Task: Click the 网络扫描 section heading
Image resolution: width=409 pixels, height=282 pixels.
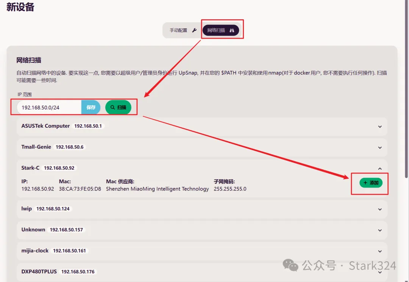Action: [x=29, y=60]
